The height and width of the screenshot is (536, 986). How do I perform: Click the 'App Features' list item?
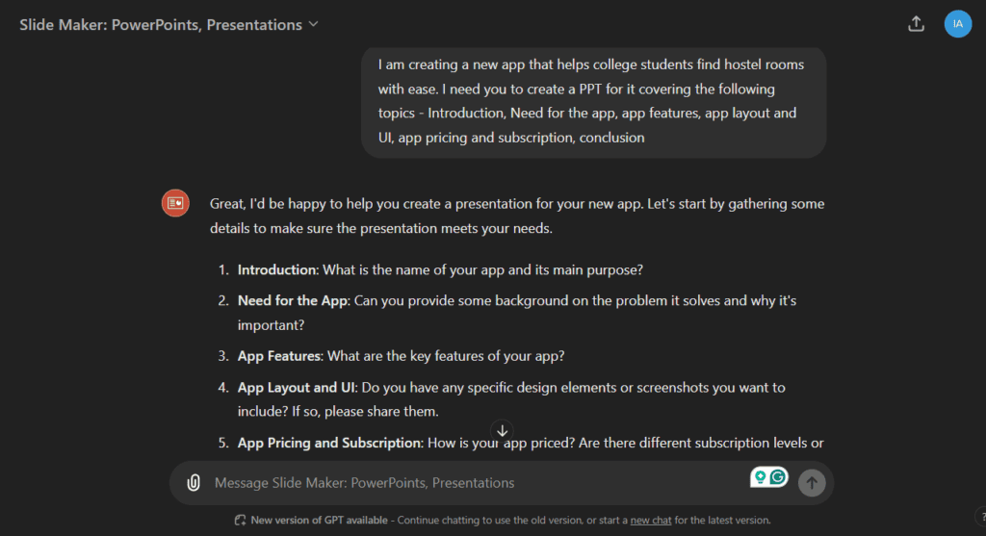[280, 356]
